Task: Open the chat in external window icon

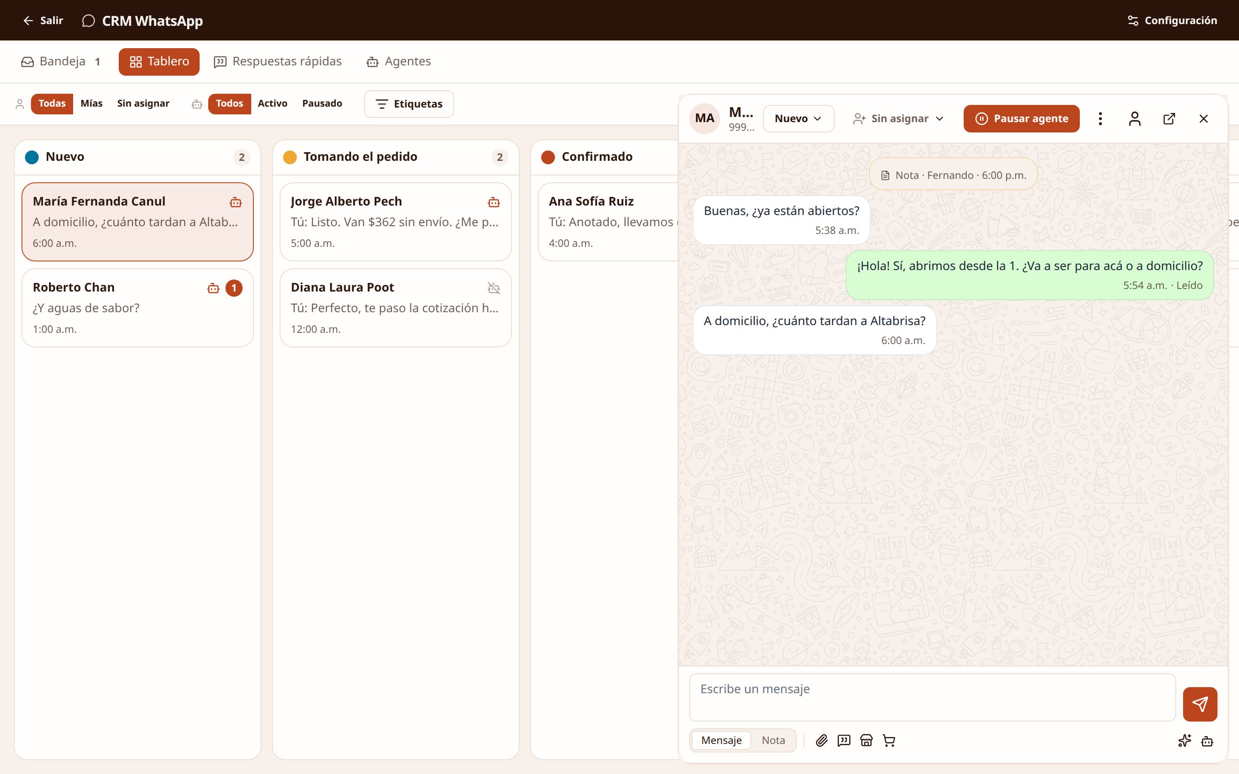Action: 1169,119
